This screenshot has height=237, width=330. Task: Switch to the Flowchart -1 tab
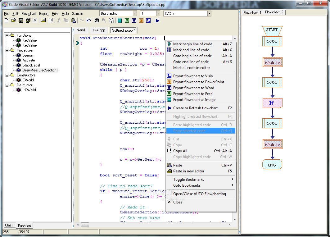pos(252,13)
